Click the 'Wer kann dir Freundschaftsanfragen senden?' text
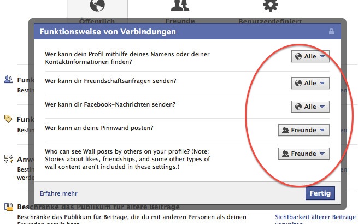The image size is (358, 224). pyautogui.click(x=110, y=81)
